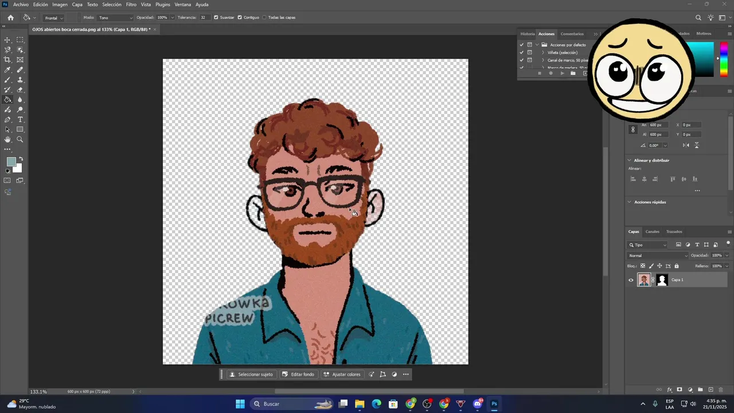This screenshot has width=734, height=413.
Task: Swap foreground and background colors
Action: click(x=21, y=159)
